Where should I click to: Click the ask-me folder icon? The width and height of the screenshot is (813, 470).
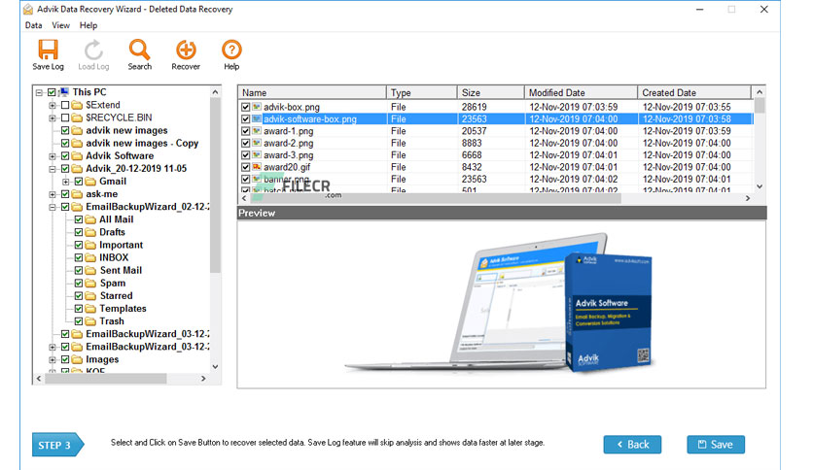[x=77, y=194]
